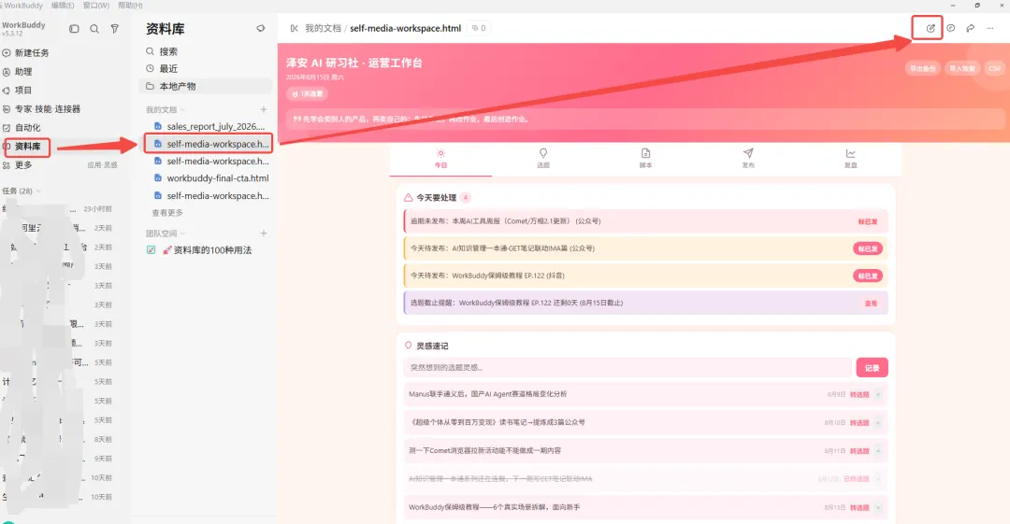Mark 本周AI工具周报 as published
The height and width of the screenshot is (524, 1010).
point(868,221)
